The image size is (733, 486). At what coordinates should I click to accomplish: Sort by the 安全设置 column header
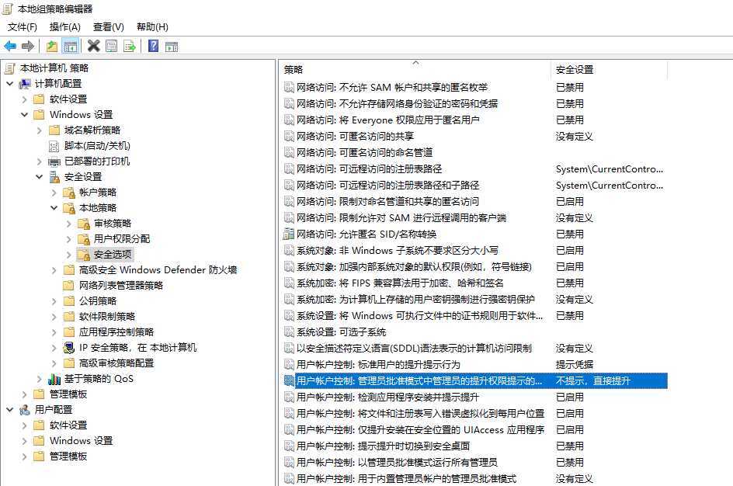[x=609, y=70]
